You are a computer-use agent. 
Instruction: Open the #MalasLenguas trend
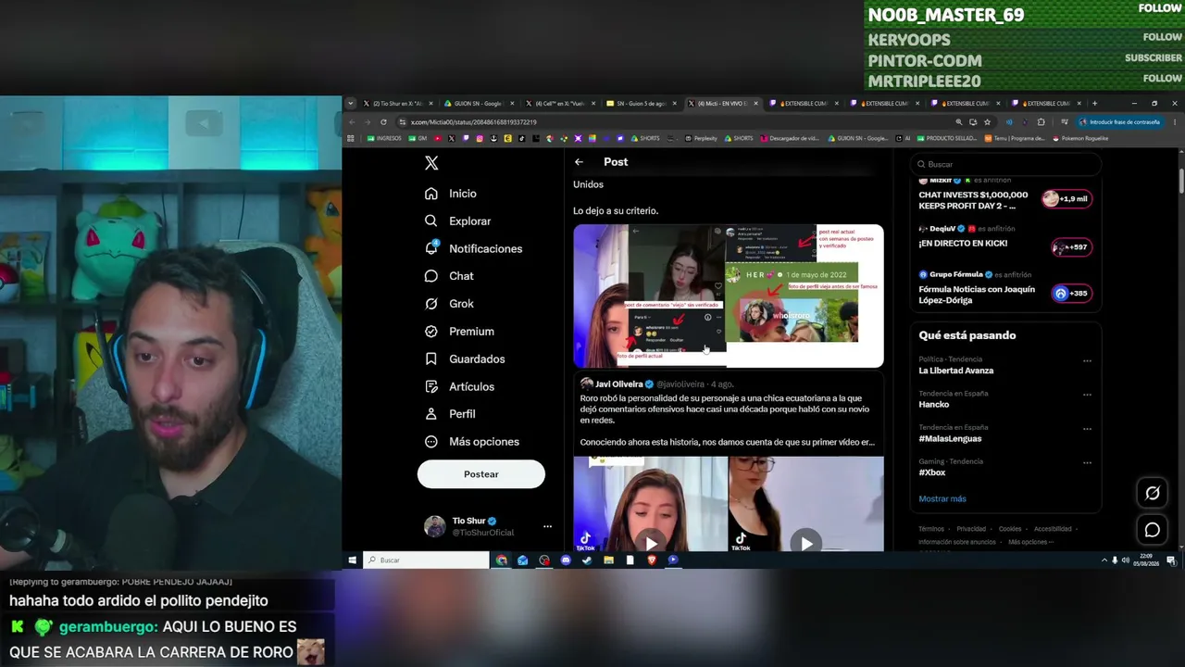point(950,438)
